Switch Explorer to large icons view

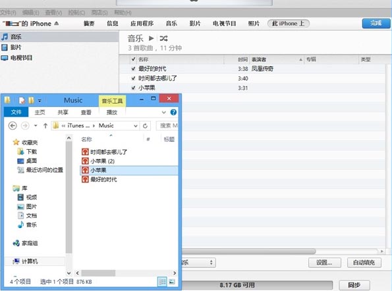point(172,282)
